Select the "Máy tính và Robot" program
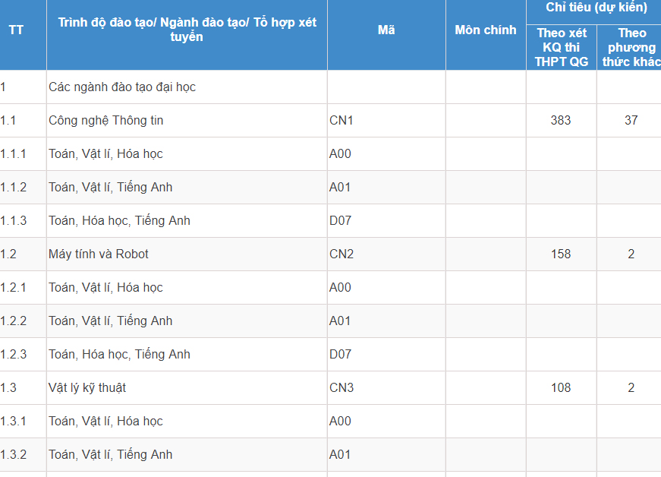 [x=99, y=254]
